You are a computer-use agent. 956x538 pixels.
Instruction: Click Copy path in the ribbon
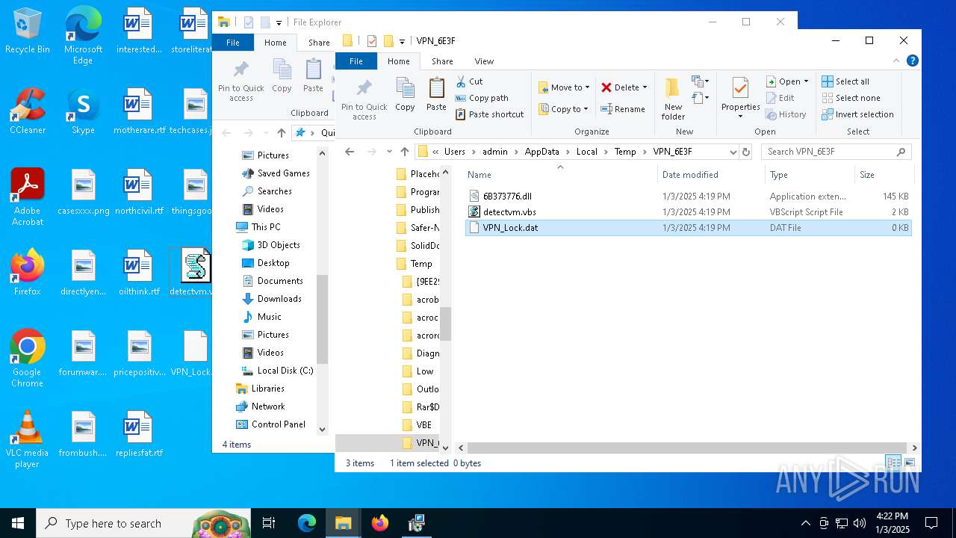(482, 98)
